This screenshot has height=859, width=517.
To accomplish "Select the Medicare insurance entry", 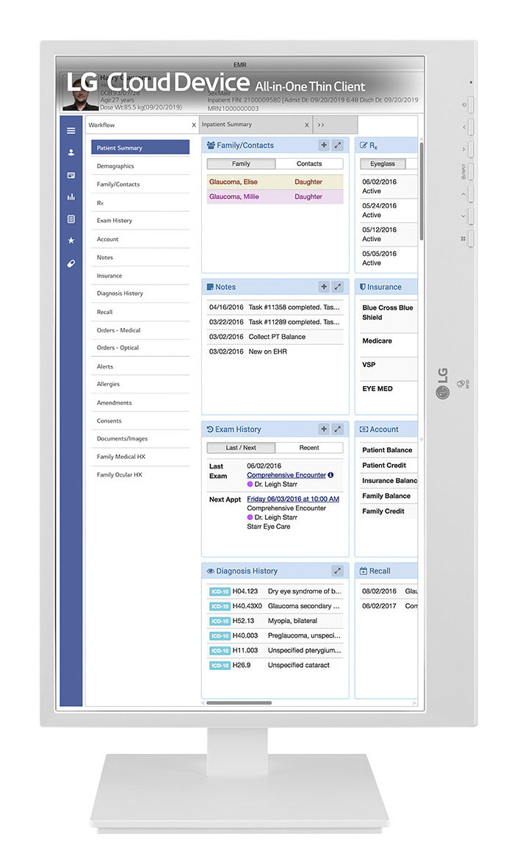I will click(x=388, y=341).
